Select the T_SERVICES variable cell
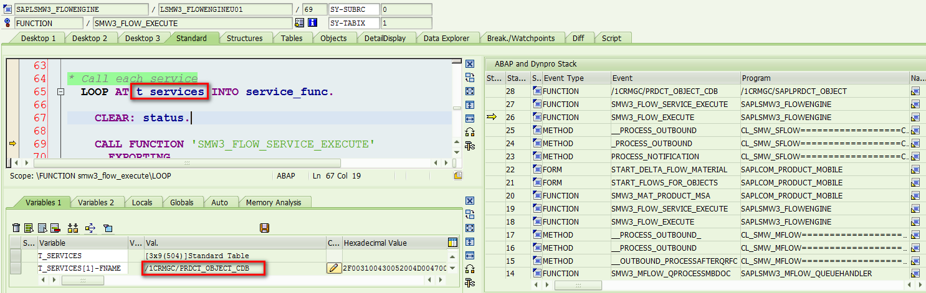926x293 pixels. point(83,255)
